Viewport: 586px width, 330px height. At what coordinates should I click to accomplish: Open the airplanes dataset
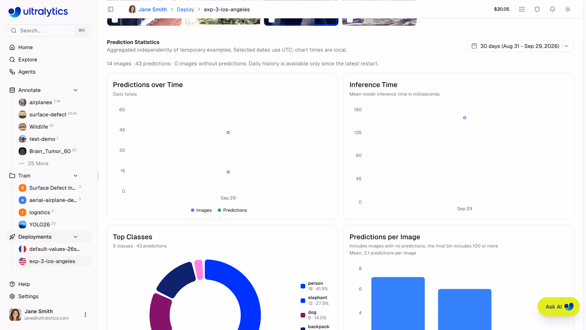[53, 102]
